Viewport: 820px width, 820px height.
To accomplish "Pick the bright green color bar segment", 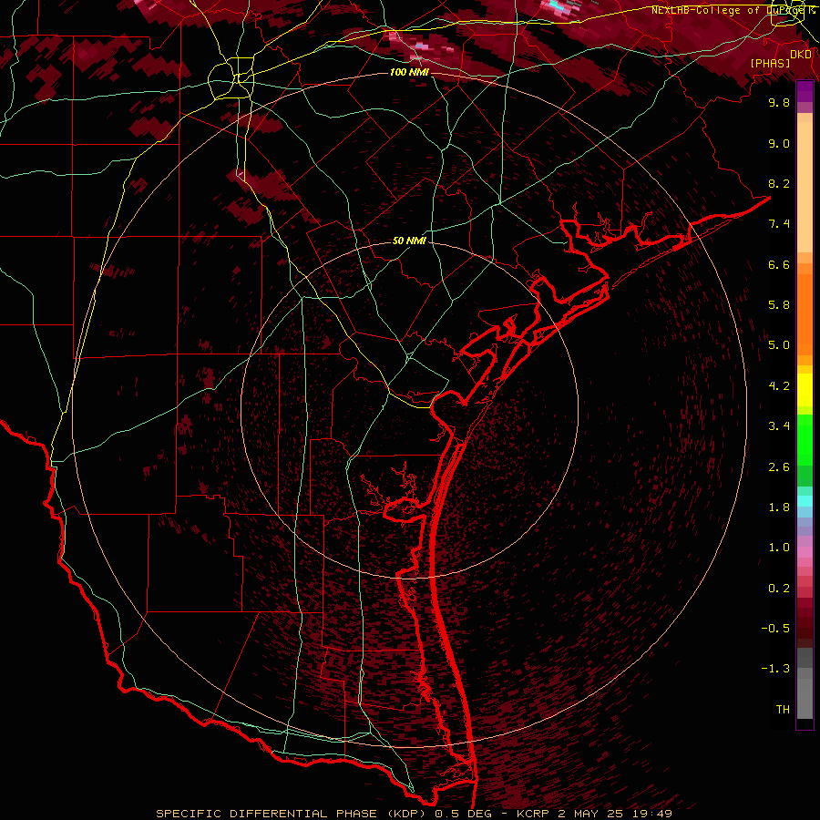I will (x=805, y=440).
